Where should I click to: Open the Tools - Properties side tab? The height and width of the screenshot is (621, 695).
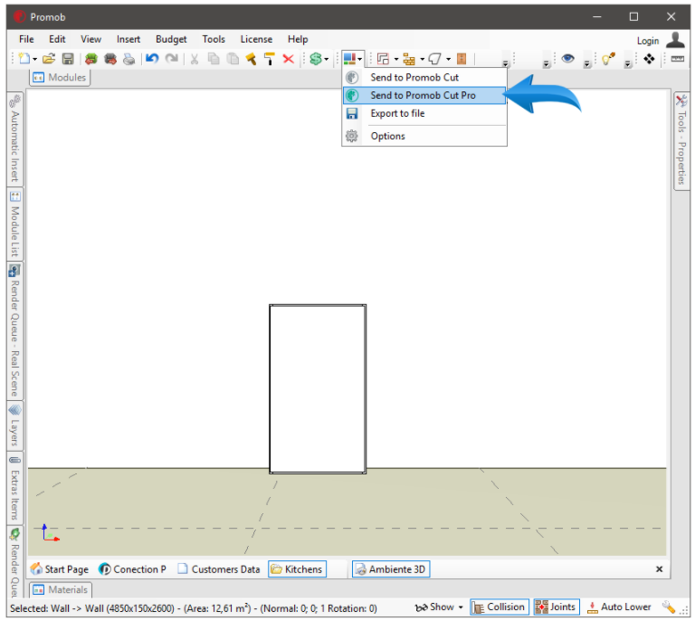point(681,141)
